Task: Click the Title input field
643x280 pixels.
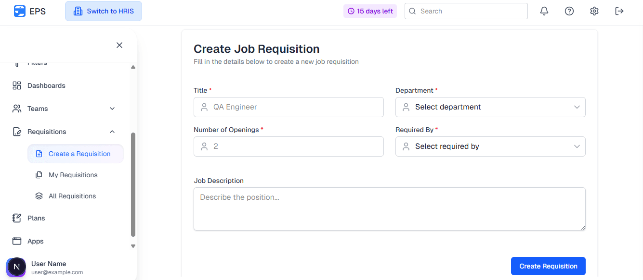Action: click(x=289, y=107)
